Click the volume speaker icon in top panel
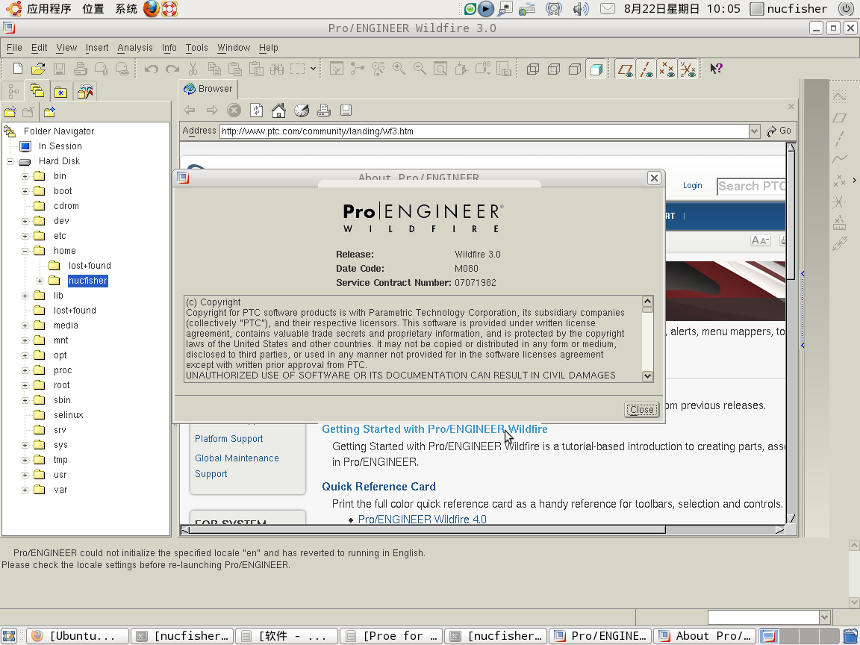The image size is (860, 645). click(580, 9)
